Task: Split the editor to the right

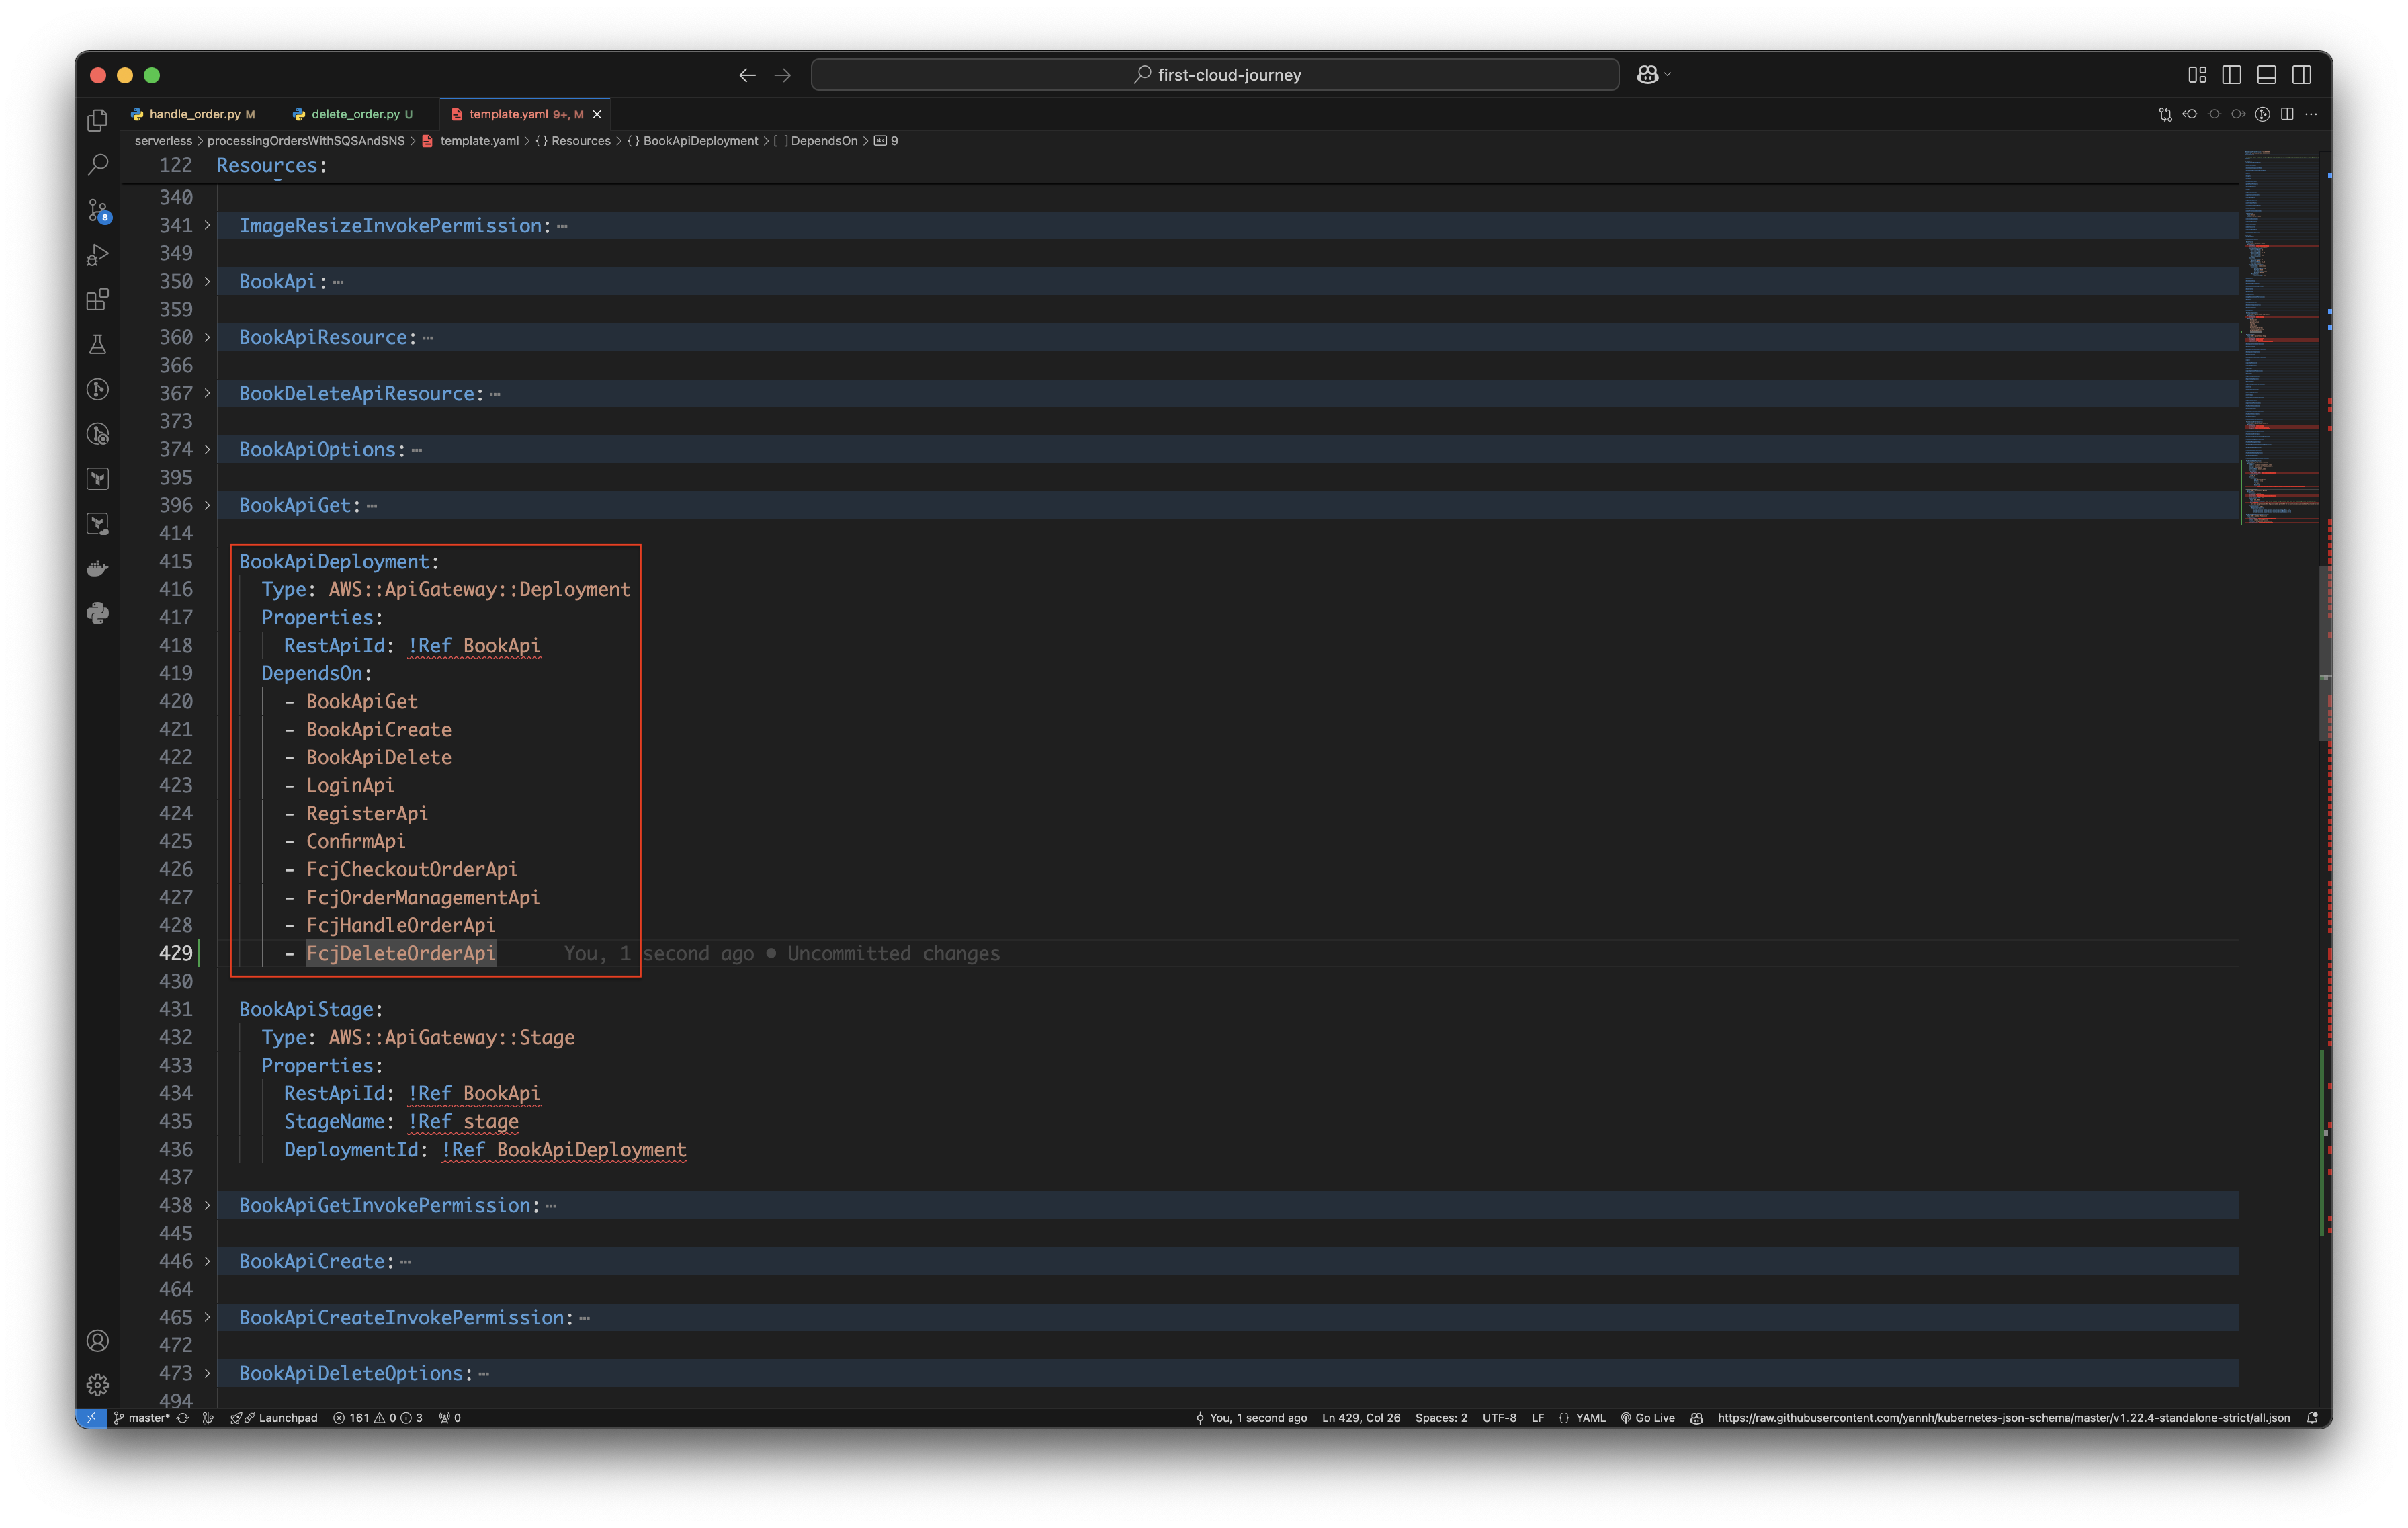Action: point(2287,114)
